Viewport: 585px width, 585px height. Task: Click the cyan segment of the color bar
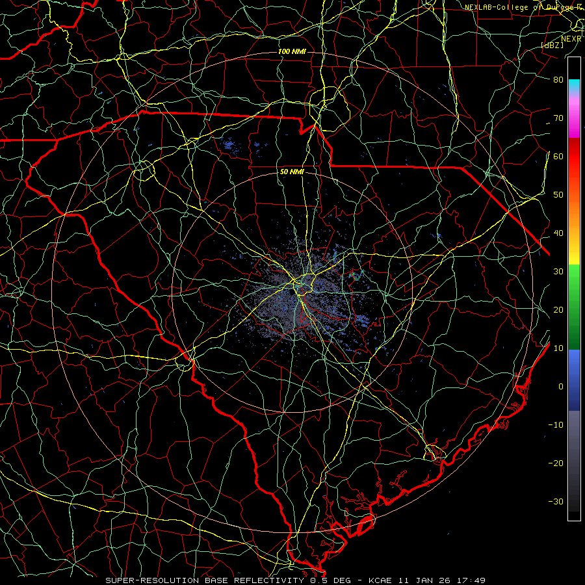click(x=574, y=85)
